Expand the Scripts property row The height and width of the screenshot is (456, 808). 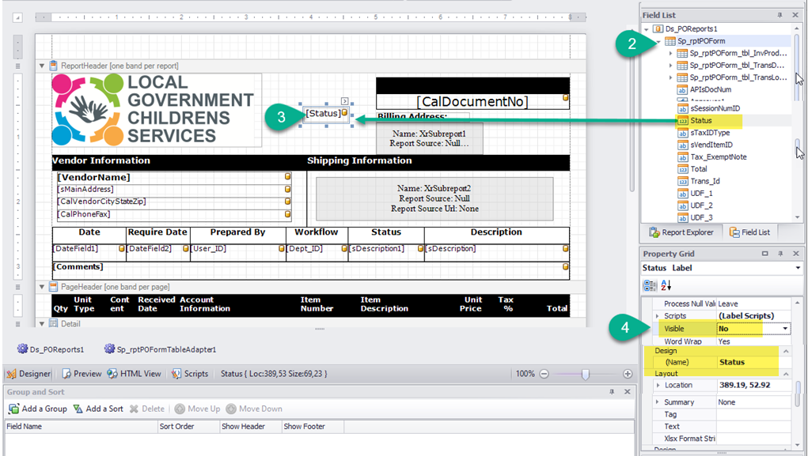658,316
